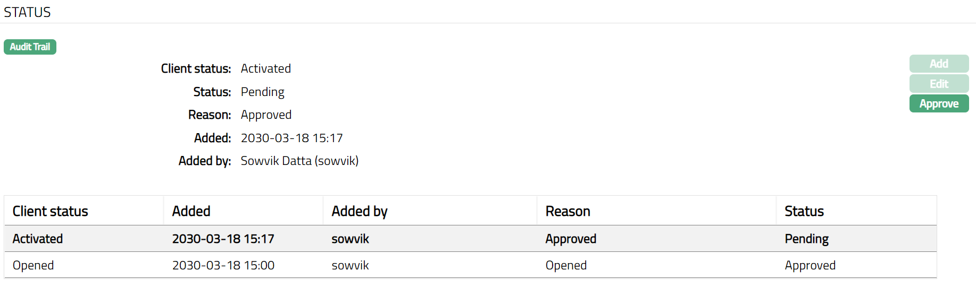The width and height of the screenshot is (976, 288).
Task: Click the 2030-03-18 15:00 timestamp cell
Action: [223, 265]
